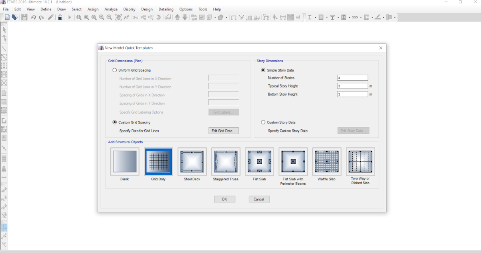Run analysis with the Run icon

69,17
